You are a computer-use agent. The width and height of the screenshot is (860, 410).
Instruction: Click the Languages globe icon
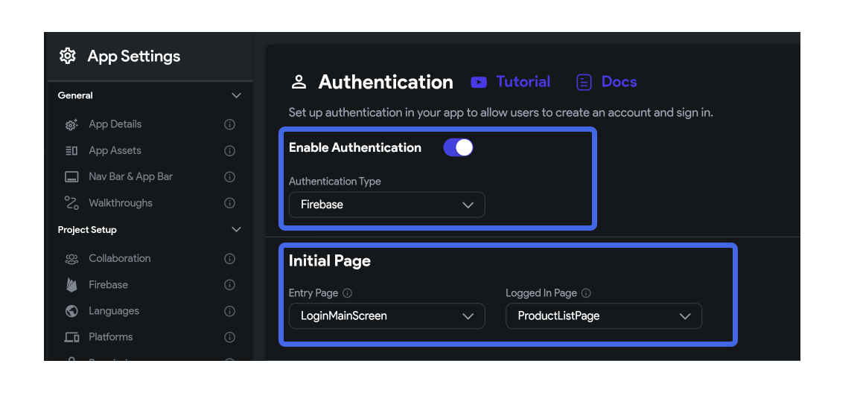click(71, 311)
